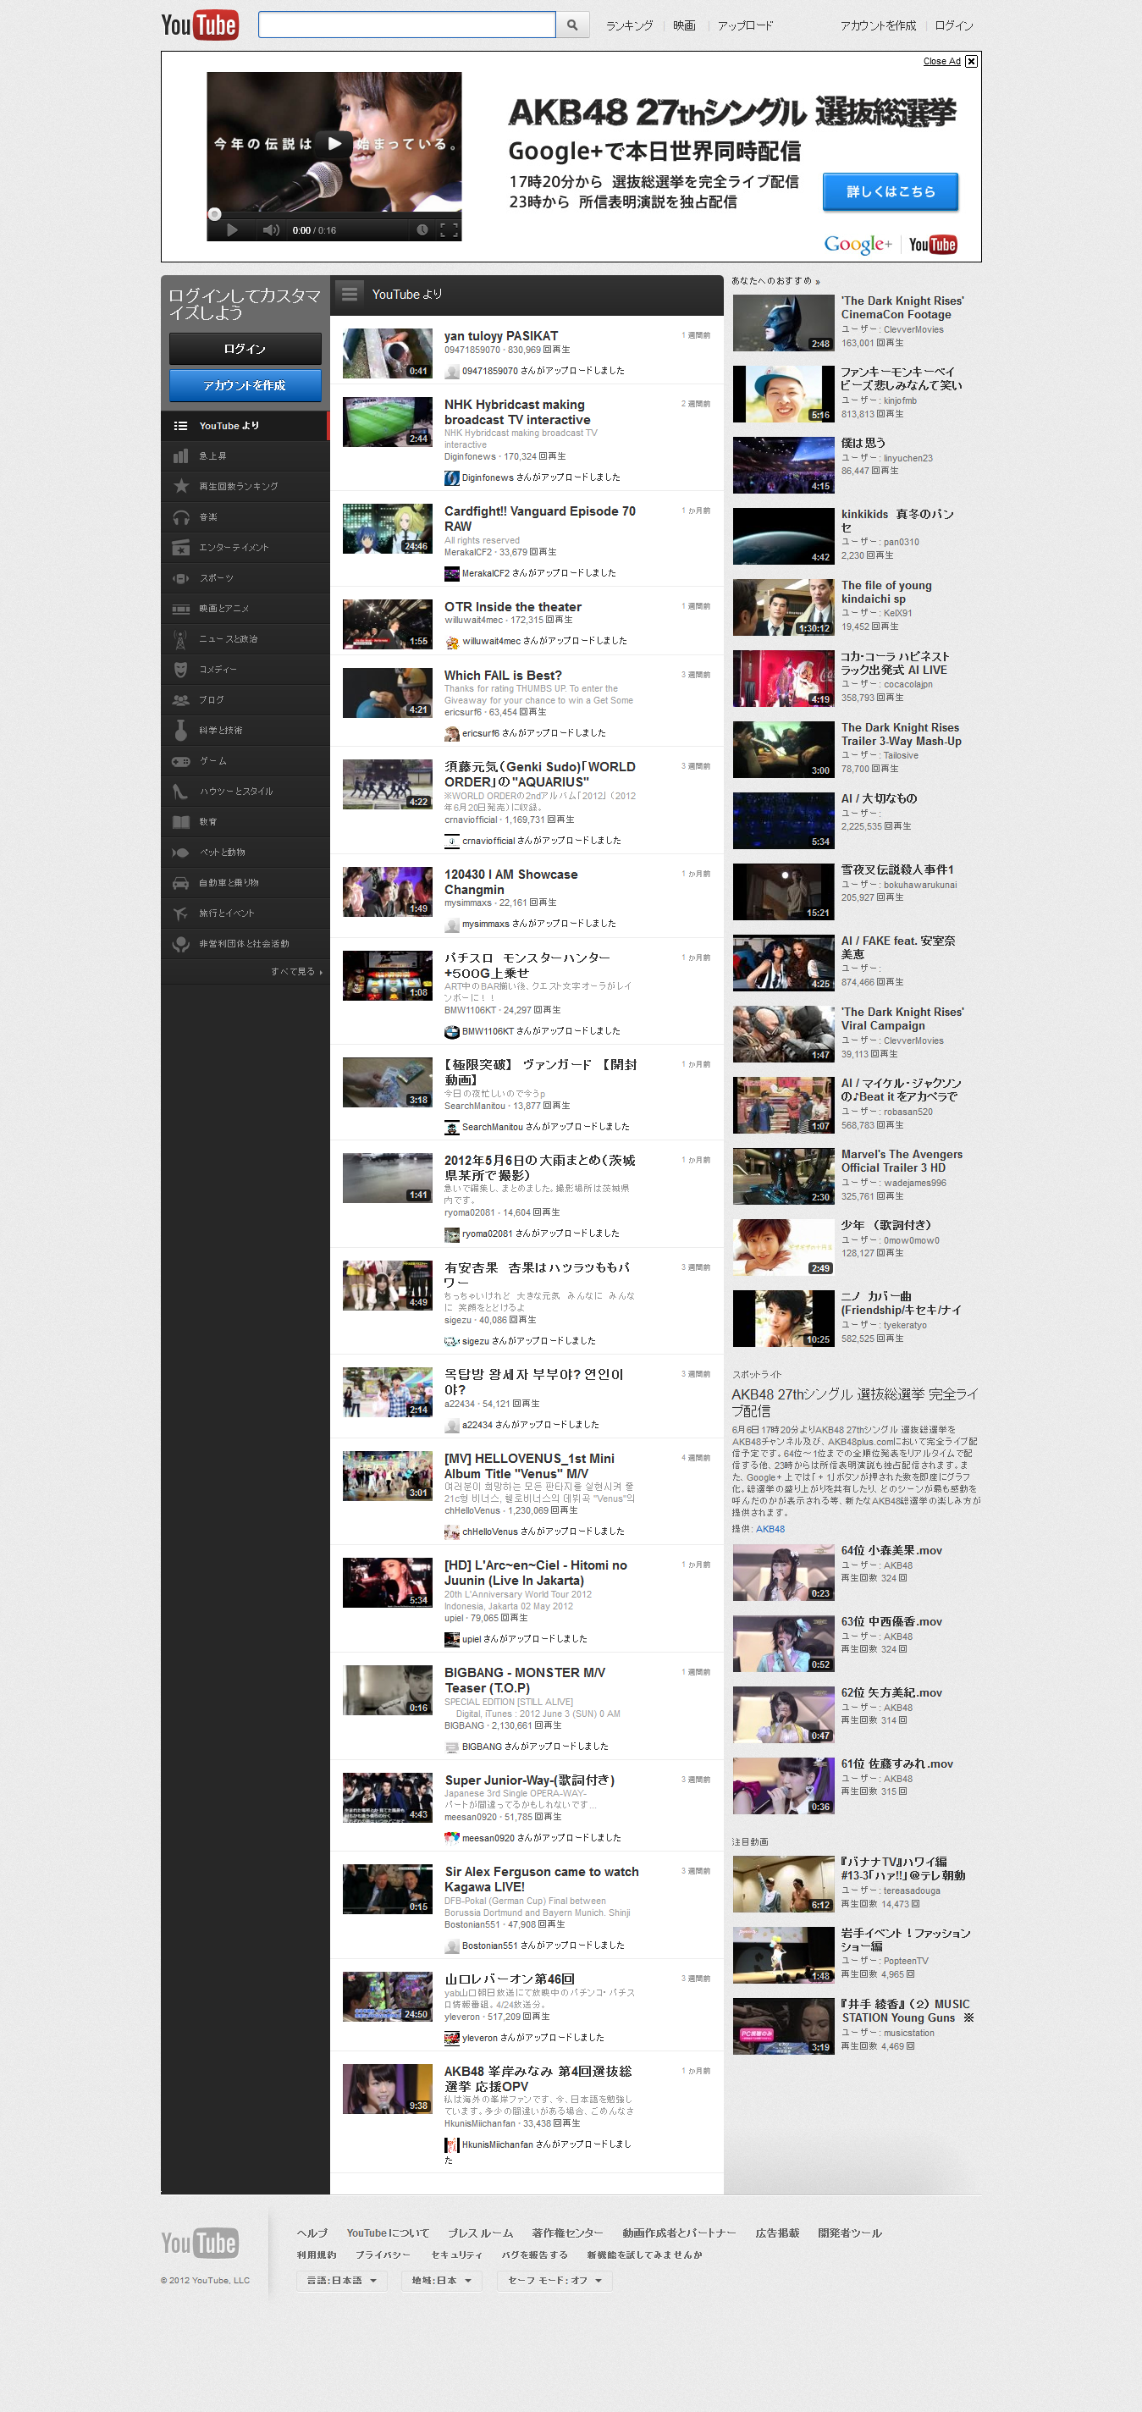Click 開発者ツール in the footer
This screenshot has height=2412, width=1142.
click(850, 2234)
